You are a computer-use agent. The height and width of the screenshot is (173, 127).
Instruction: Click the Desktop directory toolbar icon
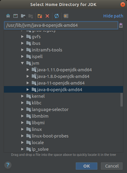point(16,16)
